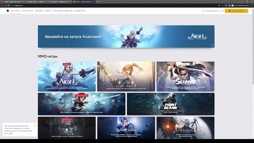This screenshot has height=143, width=254.
Task: Click the browser reload icon
Action: [x=9, y=5]
